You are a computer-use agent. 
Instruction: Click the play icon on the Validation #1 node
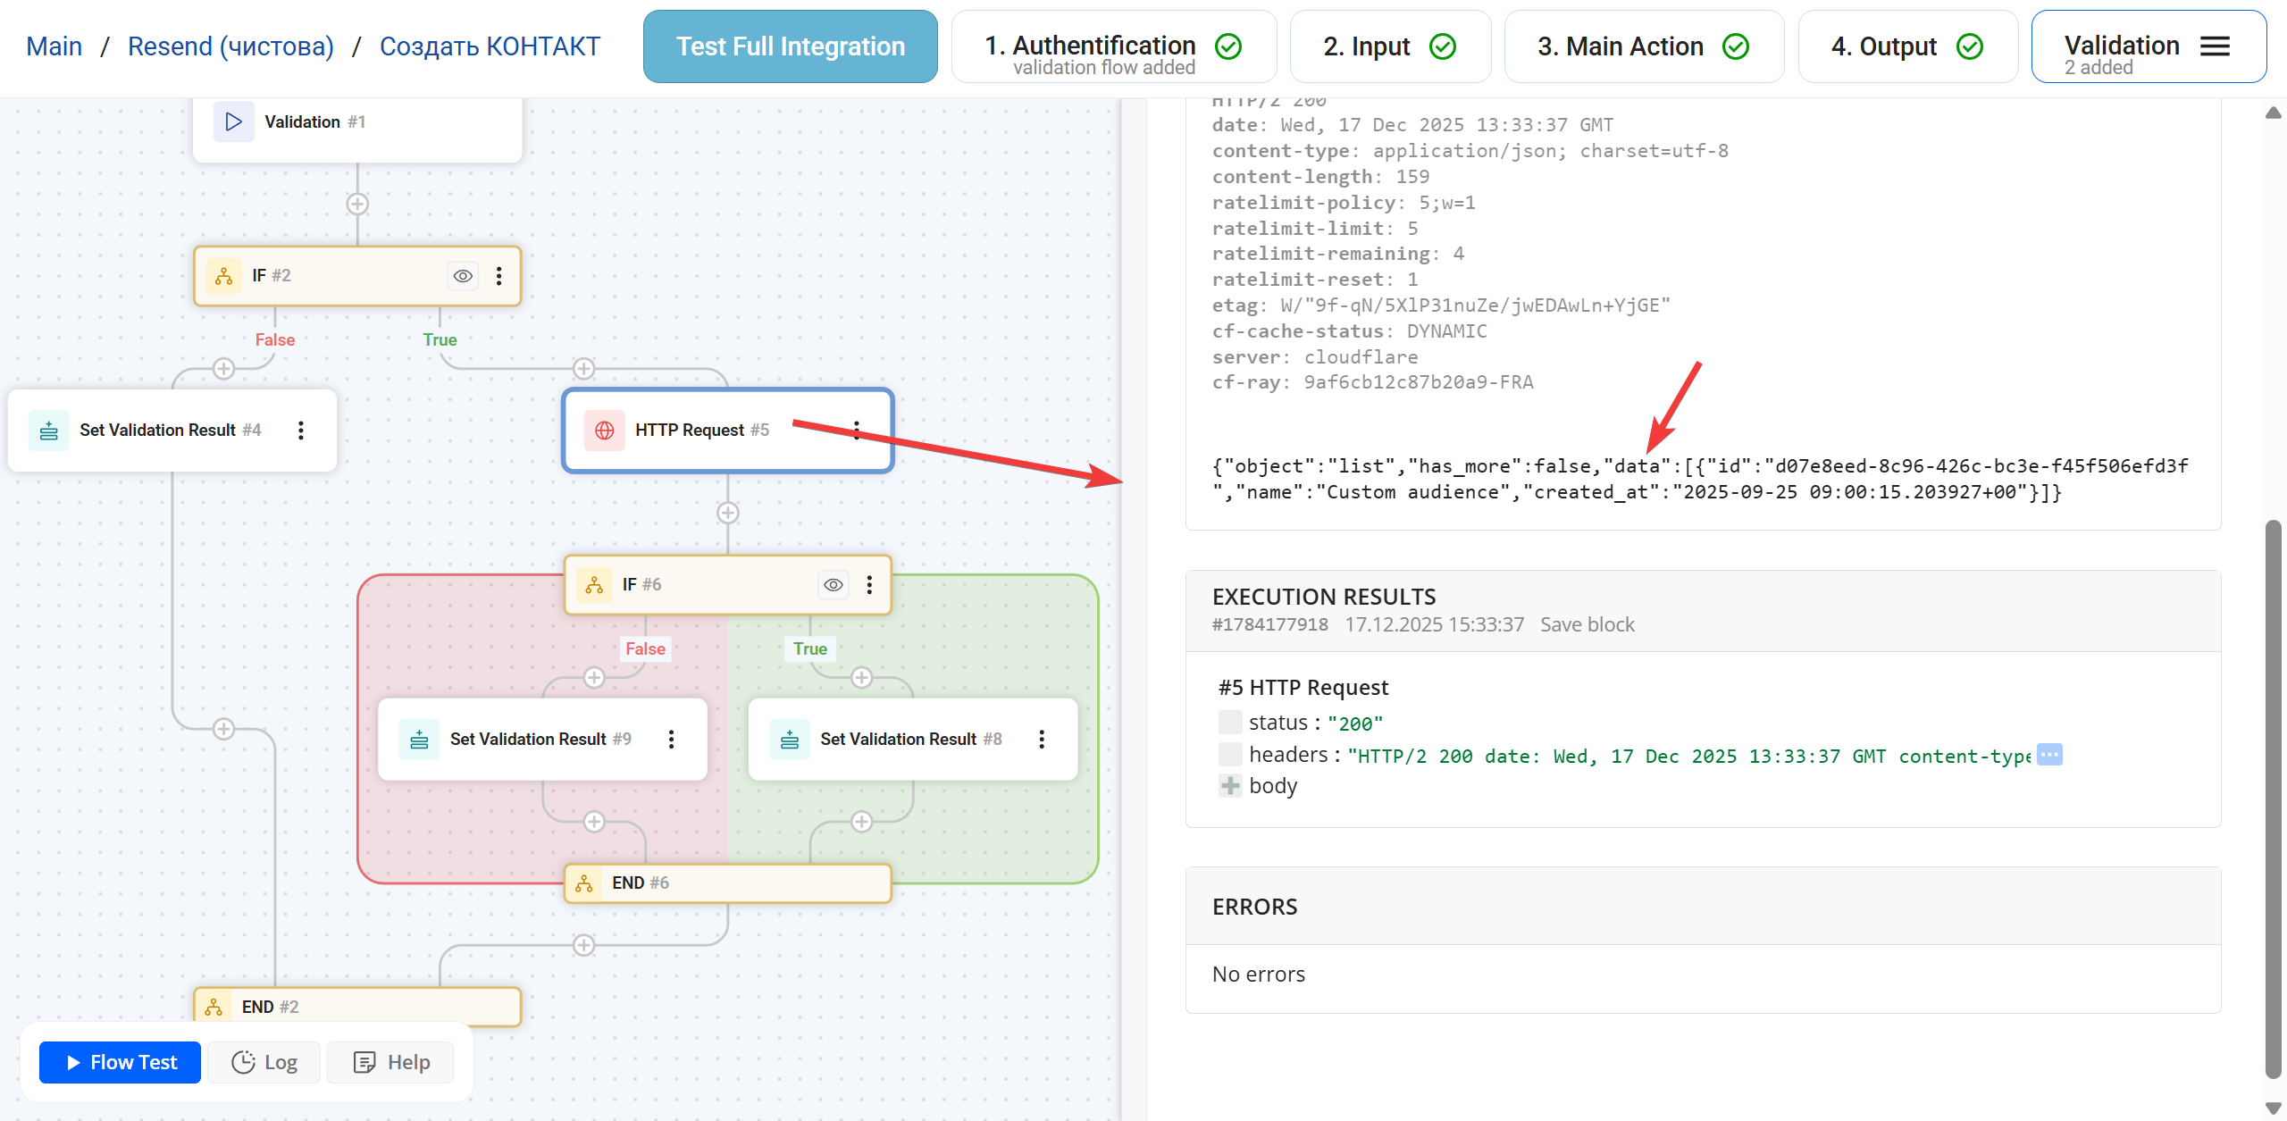233,121
